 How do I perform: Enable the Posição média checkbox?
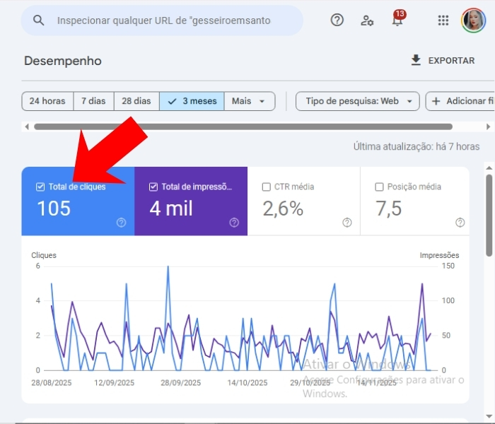[x=380, y=187]
